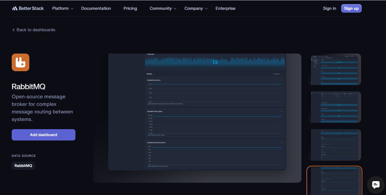Viewport: 386px width, 195px height.
Task: Click the orange-outlined selected thumbnail
Action: (x=334, y=181)
